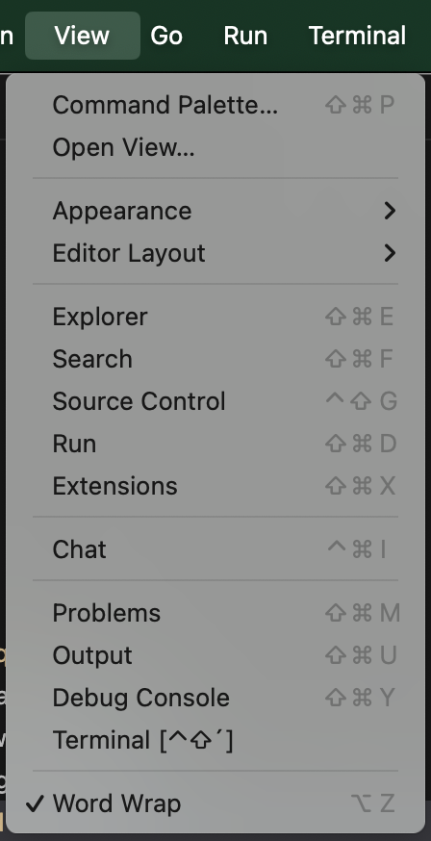Open the Run menu in menu bar

245,36
